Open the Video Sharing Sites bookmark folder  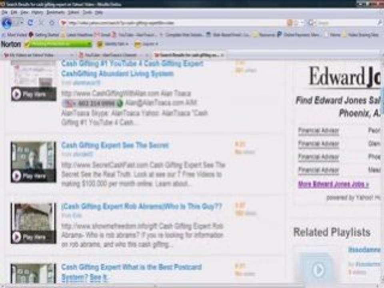coord(361,35)
